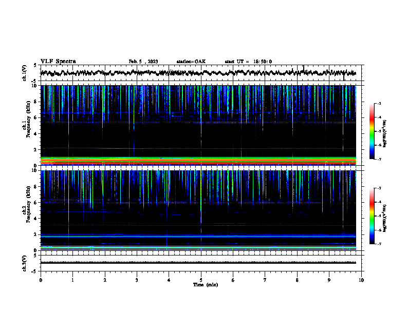Click the ch.3(V) waveform axis label
The width and height of the screenshot is (407, 314).
click(24, 263)
